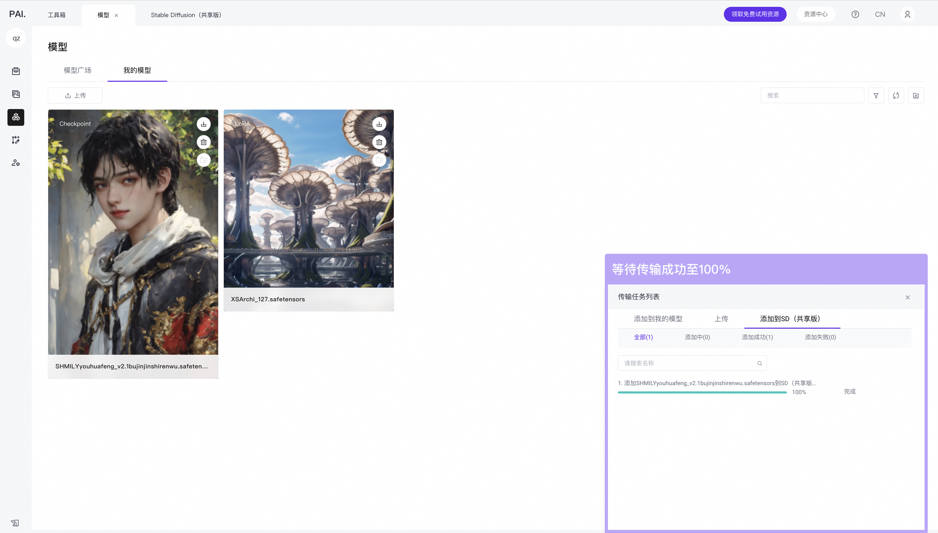
Task: Click the search icon in 请搜索名称 field
Action: tap(760, 363)
